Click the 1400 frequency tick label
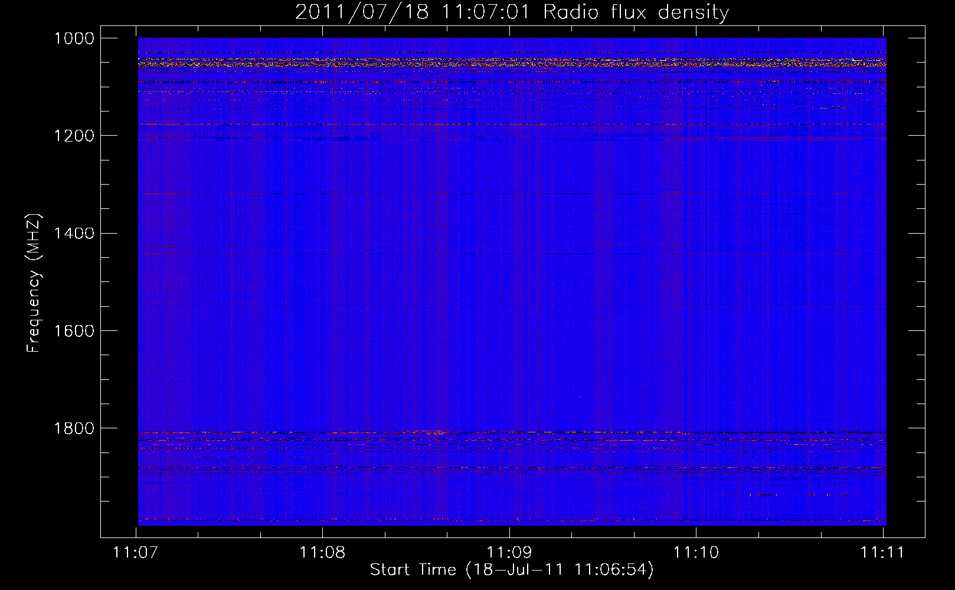This screenshot has width=955, height=590. click(x=74, y=233)
